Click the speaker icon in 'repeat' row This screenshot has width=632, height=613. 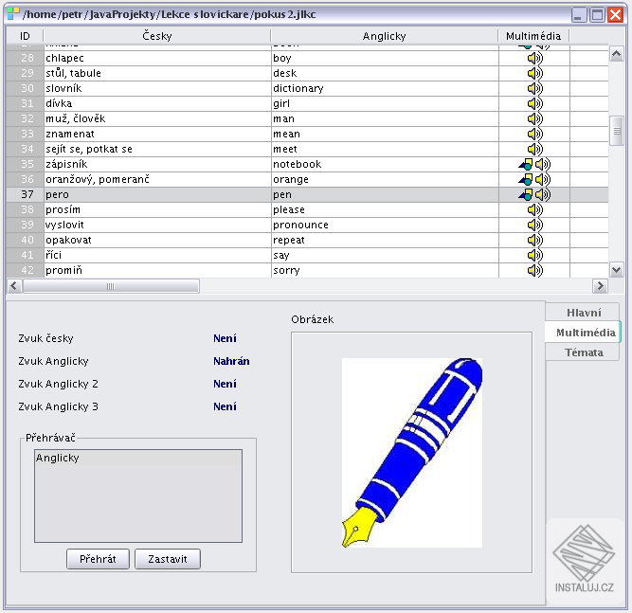click(534, 240)
